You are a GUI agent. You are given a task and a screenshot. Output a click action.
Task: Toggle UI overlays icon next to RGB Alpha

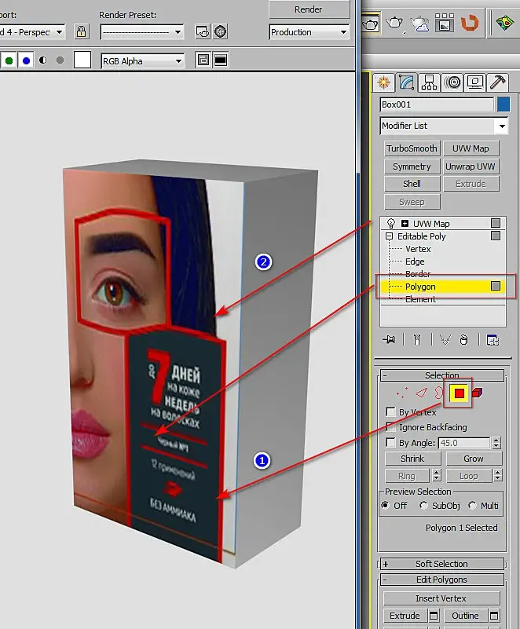tap(203, 60)
